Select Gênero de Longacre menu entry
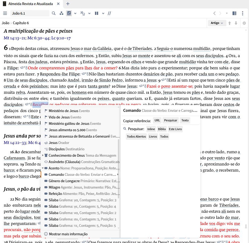 pyautogui.click(x=80, y=181)
